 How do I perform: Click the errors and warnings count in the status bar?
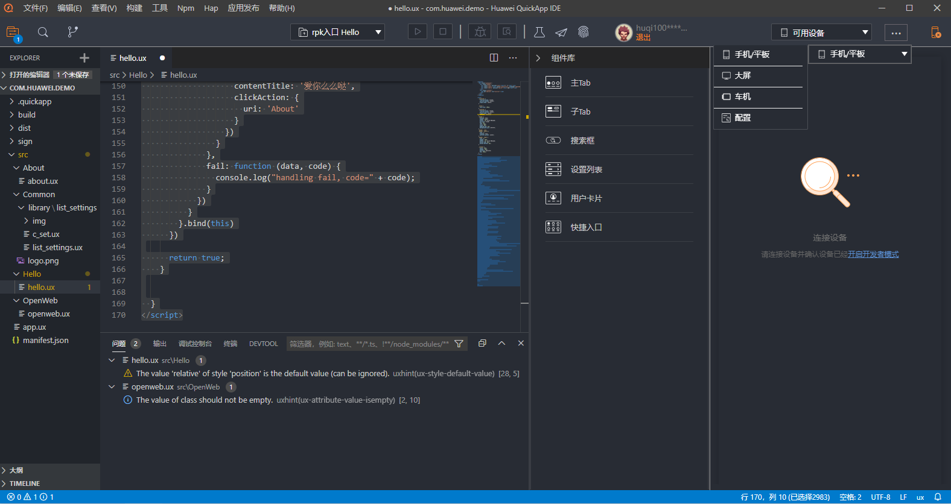point(31,497)
